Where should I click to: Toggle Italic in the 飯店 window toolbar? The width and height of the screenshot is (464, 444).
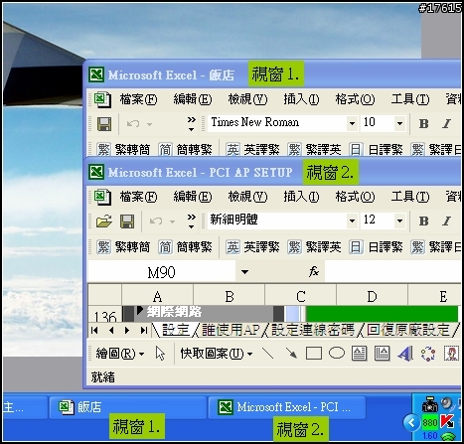tap(446, 124)
